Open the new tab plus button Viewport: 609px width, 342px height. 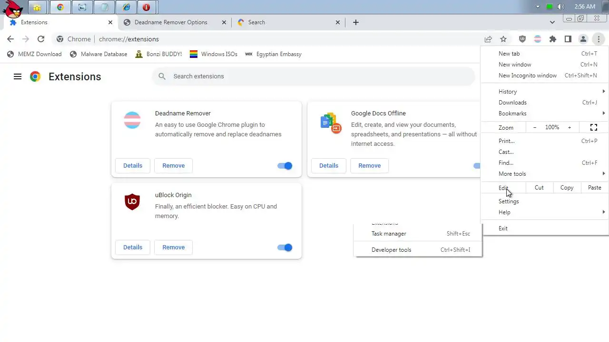pyautogui.click(x=356, y=22)
